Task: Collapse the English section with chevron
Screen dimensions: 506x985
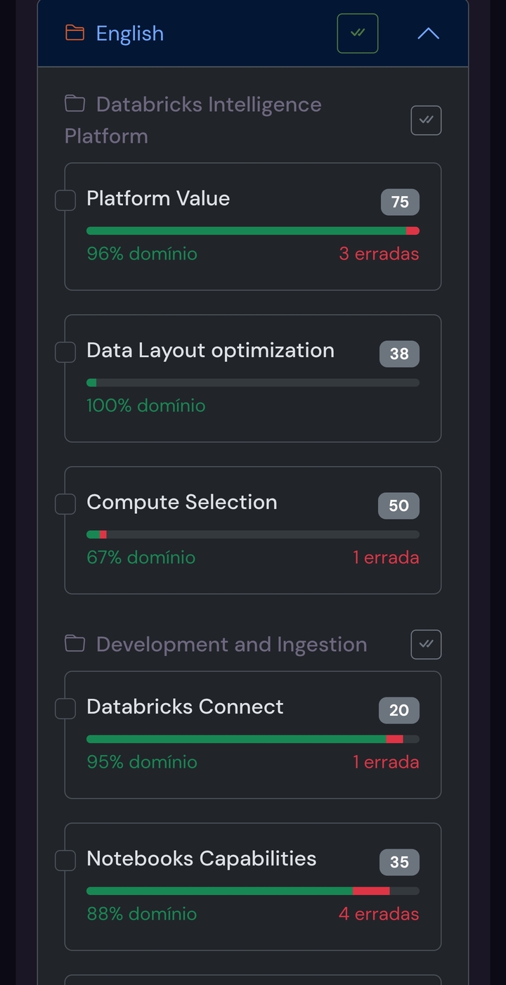Action: [x=428, y=33]
